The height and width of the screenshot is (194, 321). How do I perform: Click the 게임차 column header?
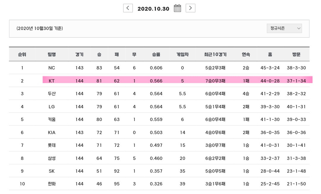[182, 54]
